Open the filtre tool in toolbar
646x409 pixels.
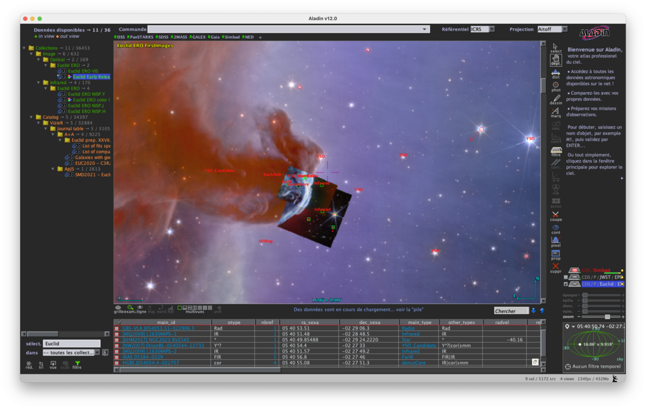(x=556, y=152)
